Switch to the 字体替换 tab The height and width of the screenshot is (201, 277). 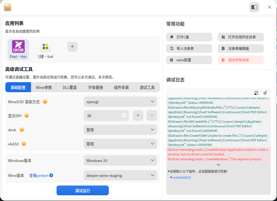coord(96,87)
